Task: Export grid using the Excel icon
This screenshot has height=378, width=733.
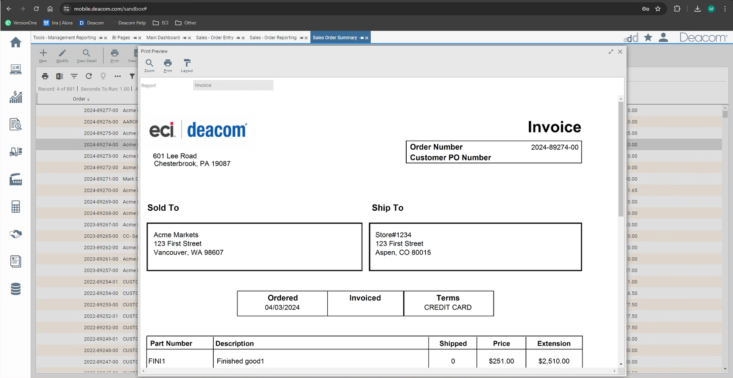Action: tap(59, 76)
